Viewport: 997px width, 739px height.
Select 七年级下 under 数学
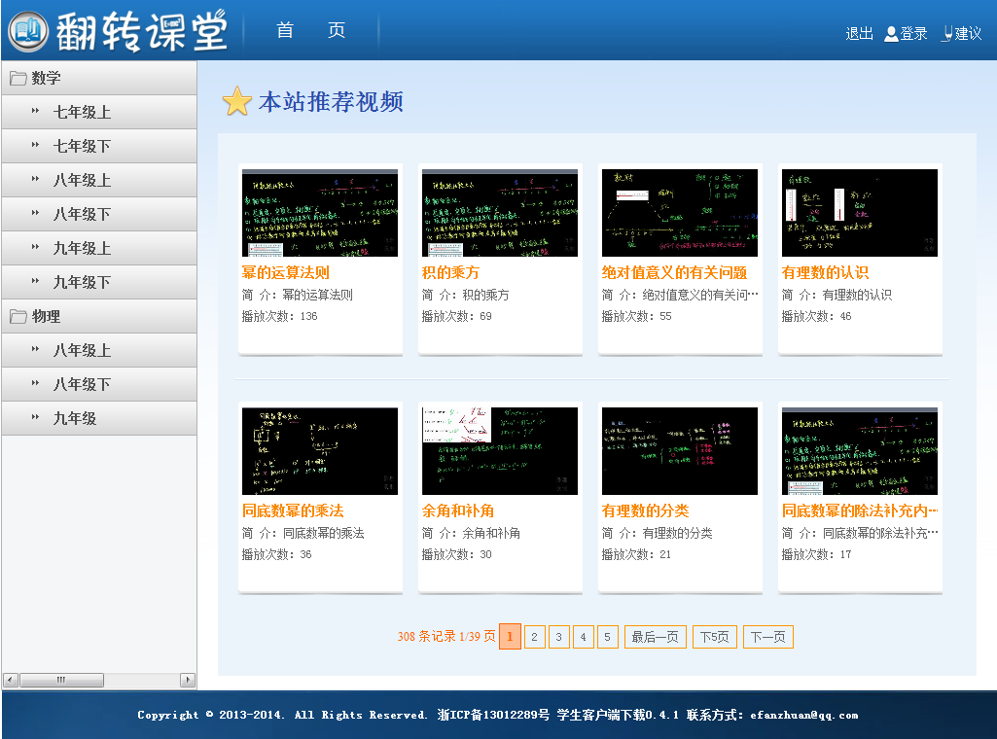tap(99, 146)
